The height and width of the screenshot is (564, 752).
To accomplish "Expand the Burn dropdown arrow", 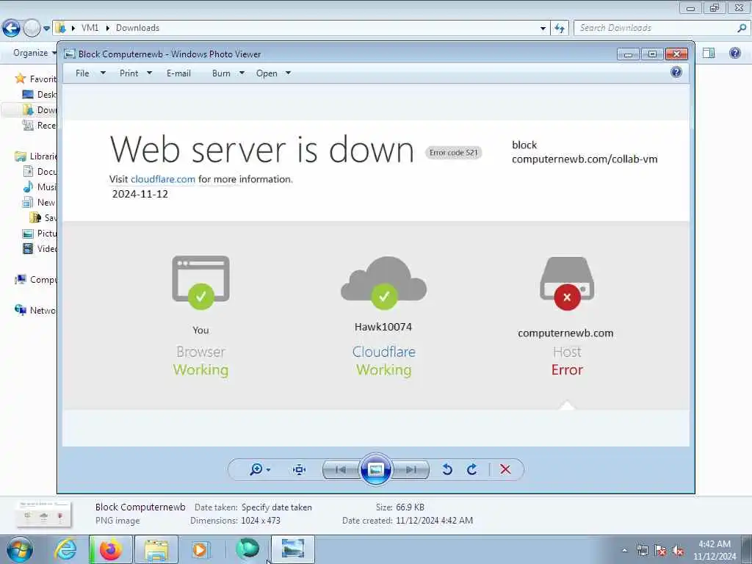I will point(242,73).
